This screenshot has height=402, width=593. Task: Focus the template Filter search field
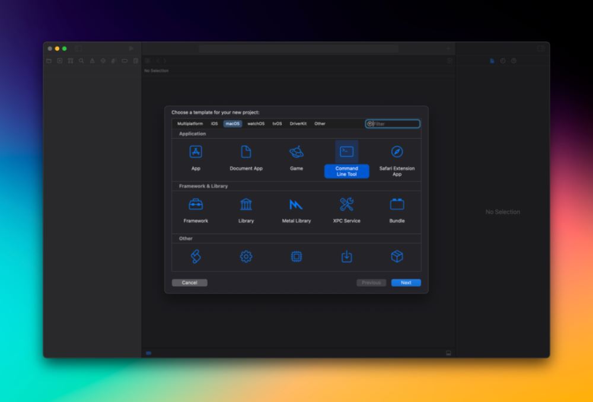396,124
